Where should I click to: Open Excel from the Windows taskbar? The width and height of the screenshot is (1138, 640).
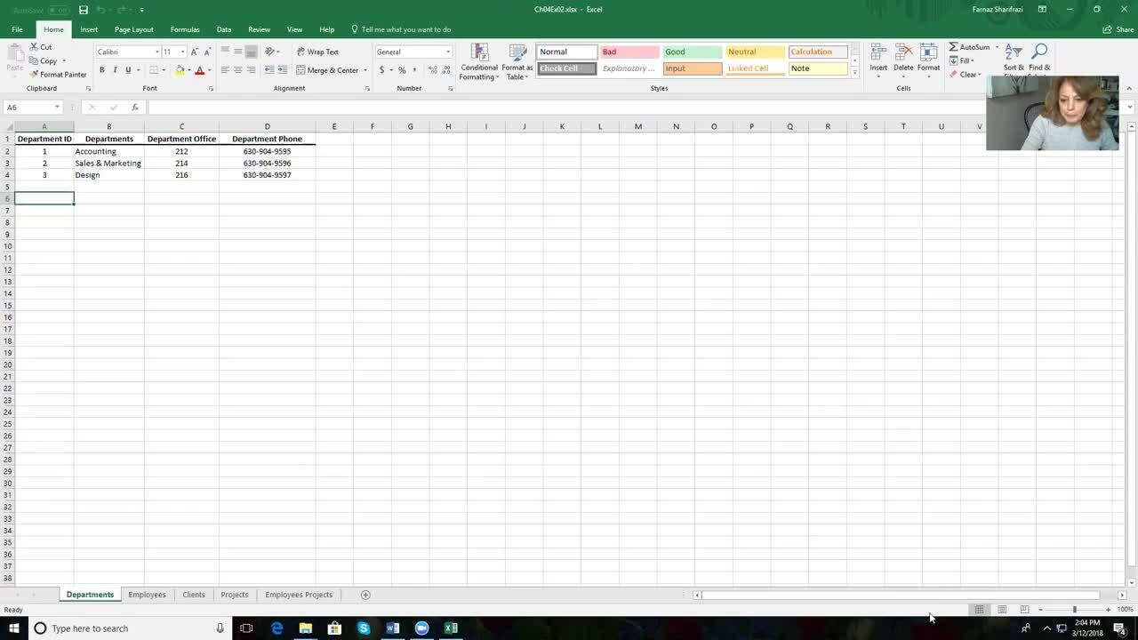[451, 628]
